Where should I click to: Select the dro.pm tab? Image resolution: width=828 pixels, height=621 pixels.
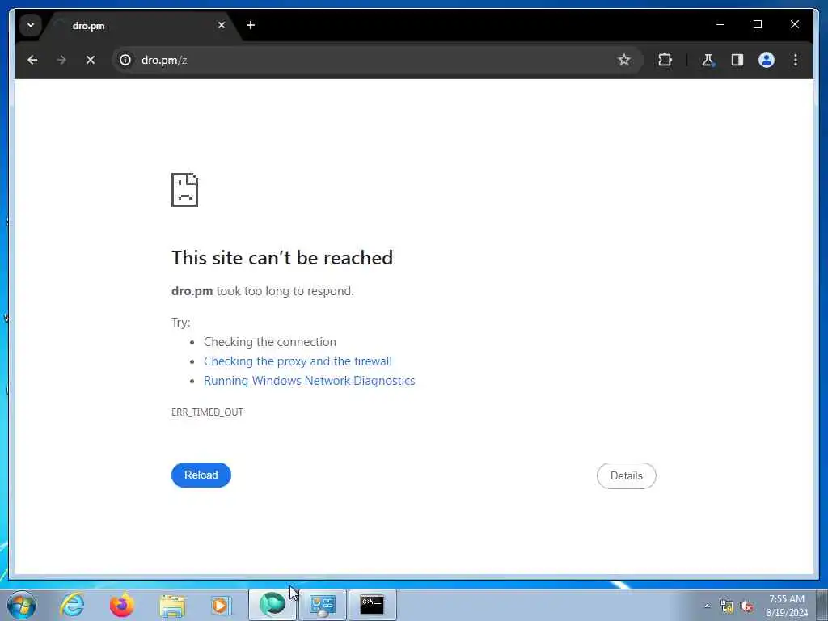click(140, 25)
